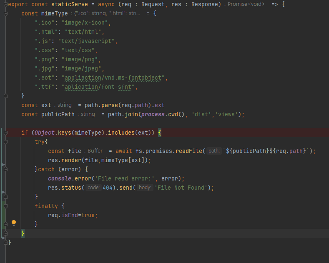Click the "text/javascript" value
Viewport: 329px width, 263px height.
pyautogui.click(x=86, y=41)
